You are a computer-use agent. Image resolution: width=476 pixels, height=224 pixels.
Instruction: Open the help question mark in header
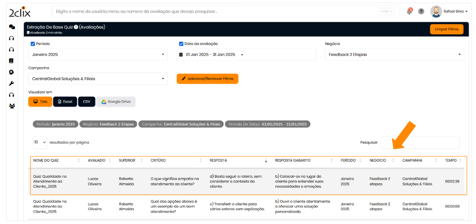pos(421,12)
